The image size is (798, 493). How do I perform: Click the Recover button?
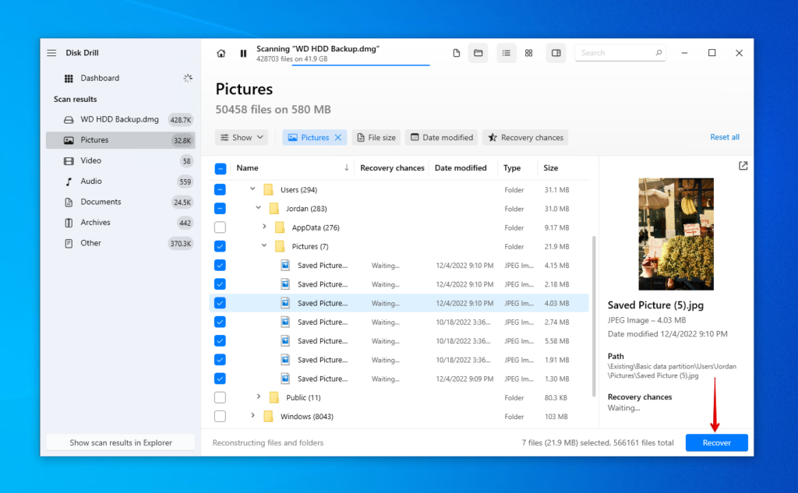point(715,442)
